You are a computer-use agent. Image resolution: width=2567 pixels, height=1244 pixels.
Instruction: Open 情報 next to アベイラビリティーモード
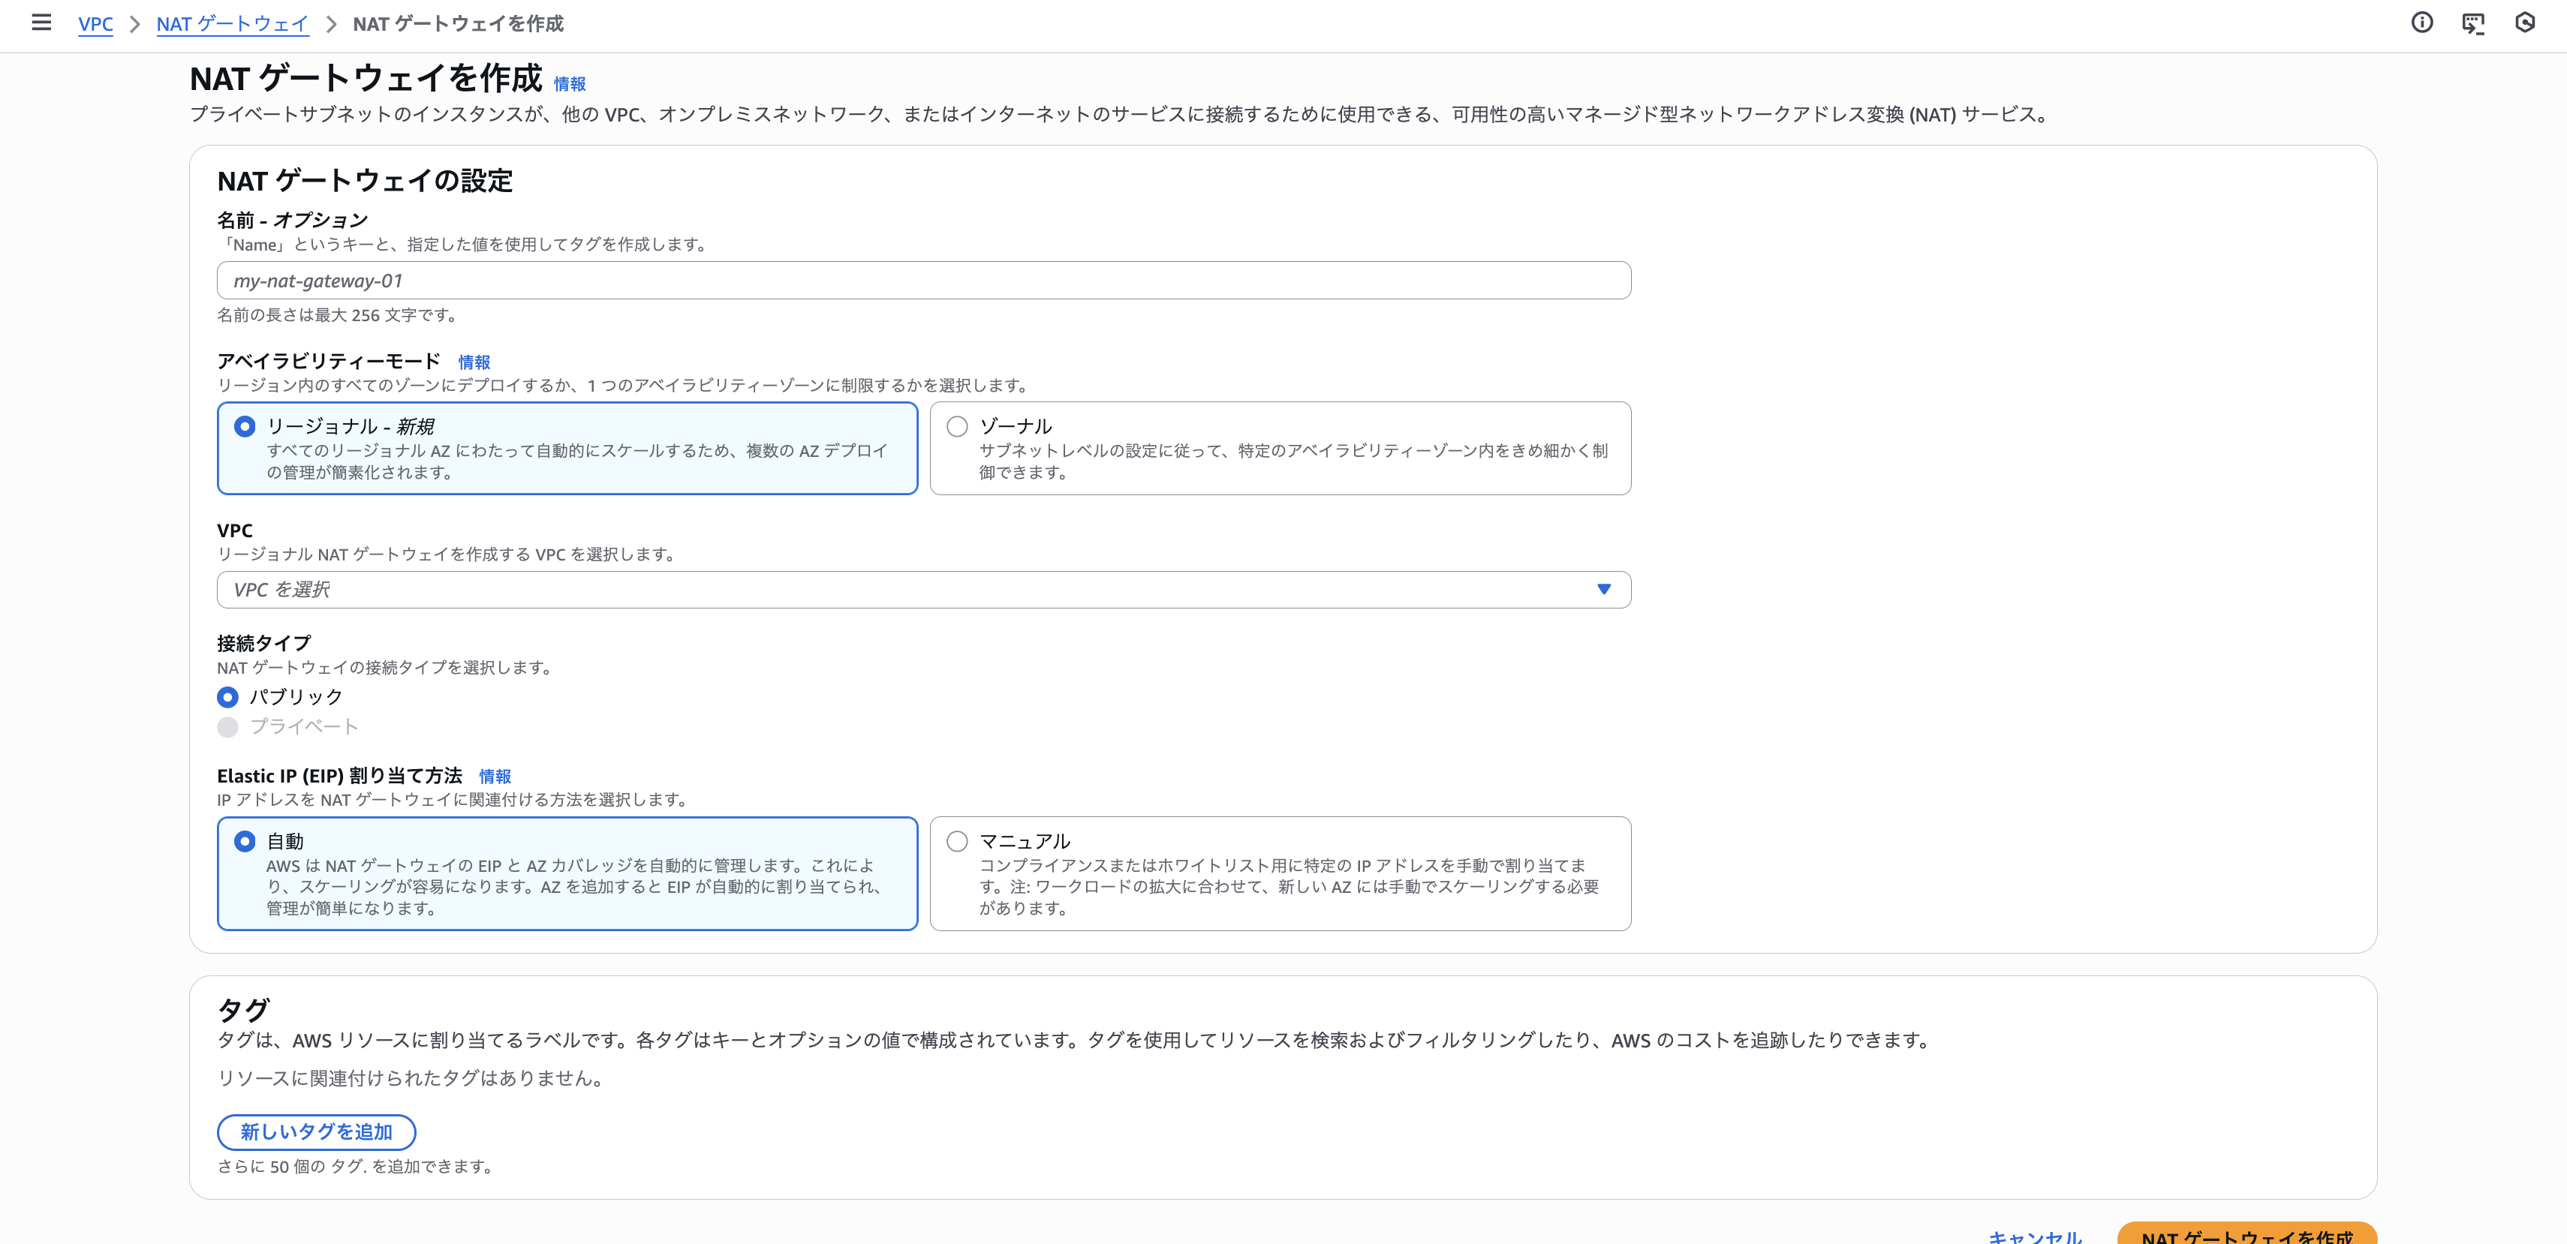click(x=472, y=362)
